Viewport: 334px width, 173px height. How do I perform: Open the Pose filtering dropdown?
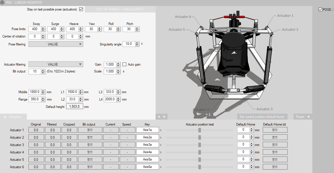point(56,44)
